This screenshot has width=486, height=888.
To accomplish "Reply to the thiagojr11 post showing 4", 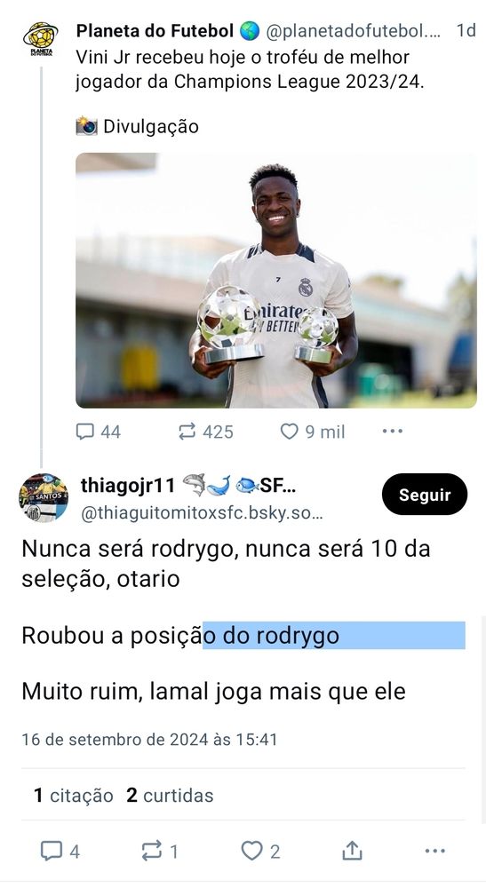I will pos(60,852).
